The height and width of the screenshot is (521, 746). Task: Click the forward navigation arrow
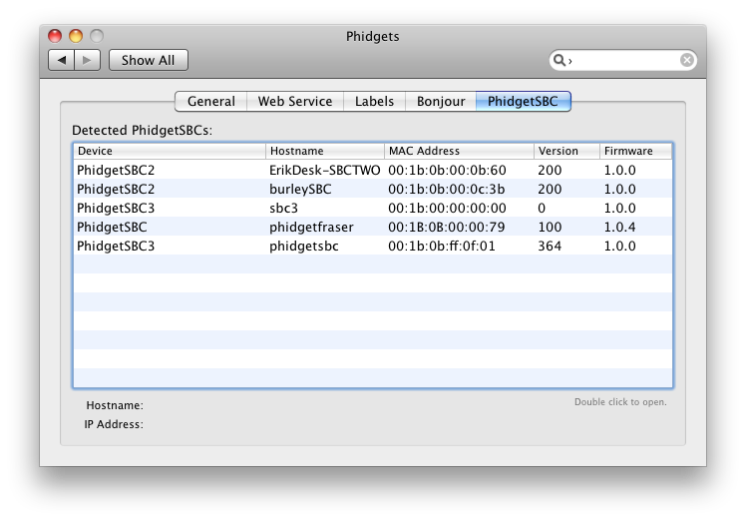pos(87,60)
